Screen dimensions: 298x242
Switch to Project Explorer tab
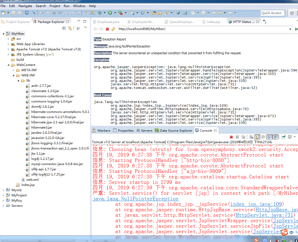click(x=16, y=22)
